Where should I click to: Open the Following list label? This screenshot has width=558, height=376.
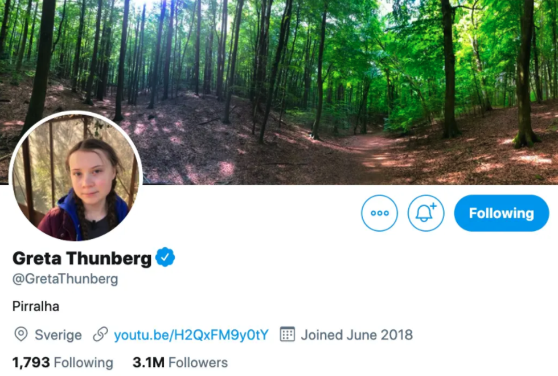84,362
